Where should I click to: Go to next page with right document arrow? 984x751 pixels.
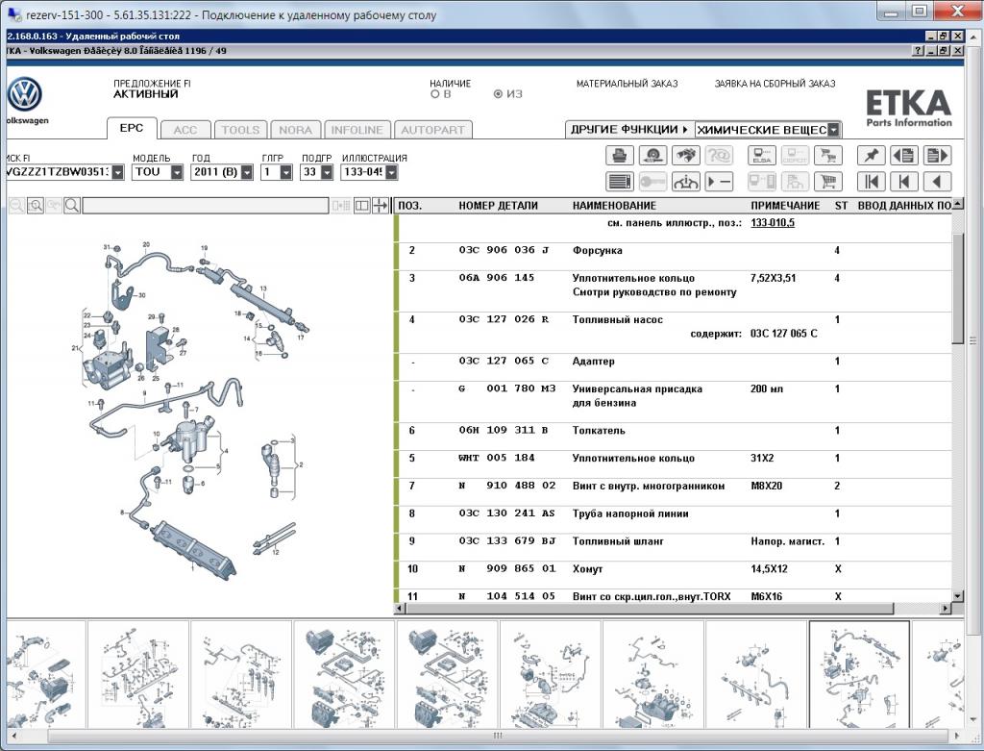pos(937,155)
